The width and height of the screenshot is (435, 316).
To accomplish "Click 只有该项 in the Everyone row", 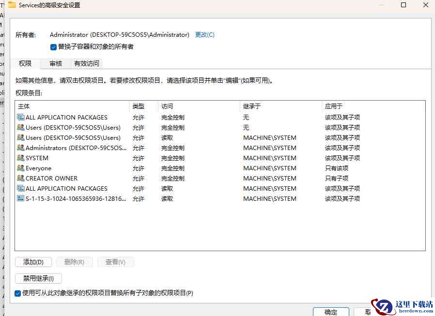I will (337, 168).
